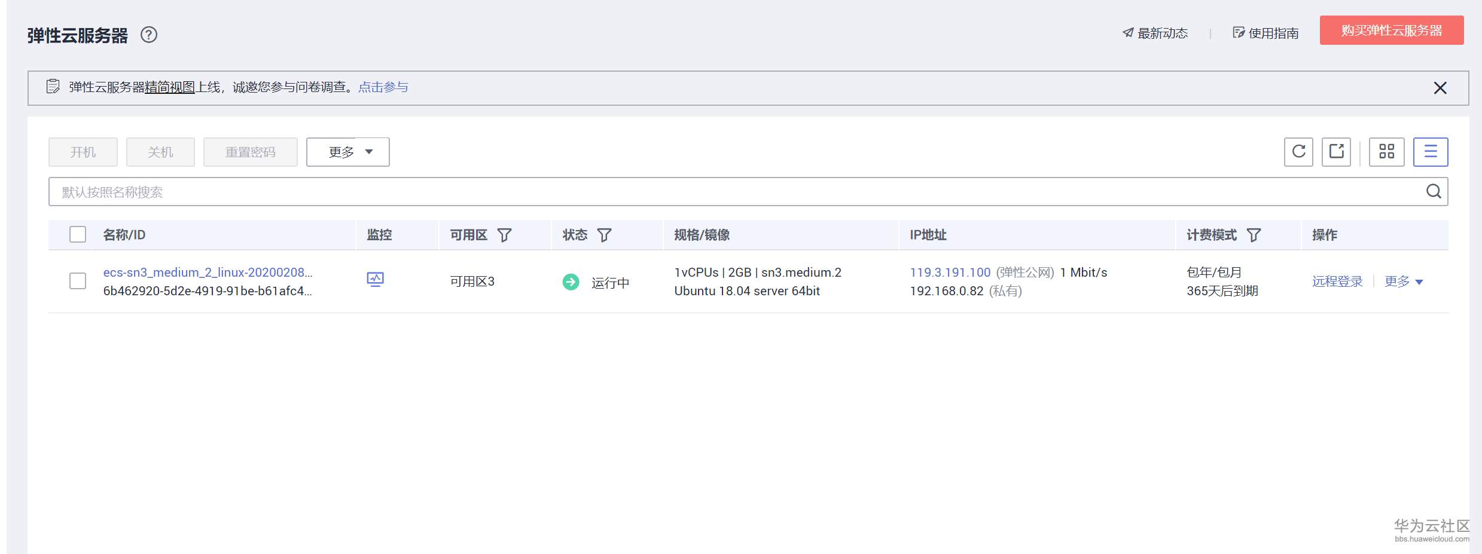
Task: Filter by status funnel icon
Action: [x=605, y=235]
